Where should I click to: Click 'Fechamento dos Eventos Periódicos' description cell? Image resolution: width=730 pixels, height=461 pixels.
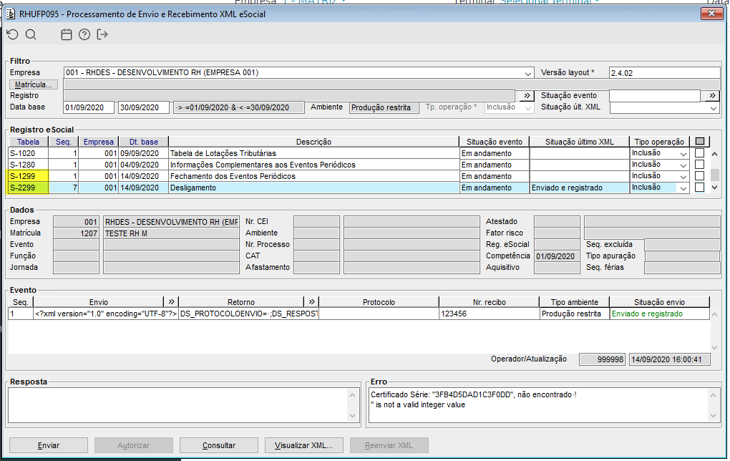coord(313,176)
